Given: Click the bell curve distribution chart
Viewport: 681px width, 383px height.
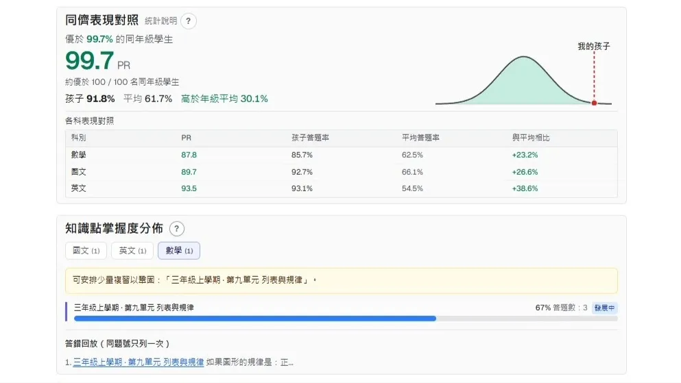Looking at the screenshot, I should pyautogui.click(x=523, y=80).
